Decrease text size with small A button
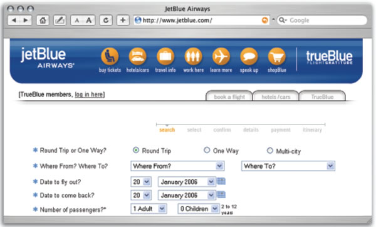The height and width of the screenshot is (227, 376). pos(77,21)
